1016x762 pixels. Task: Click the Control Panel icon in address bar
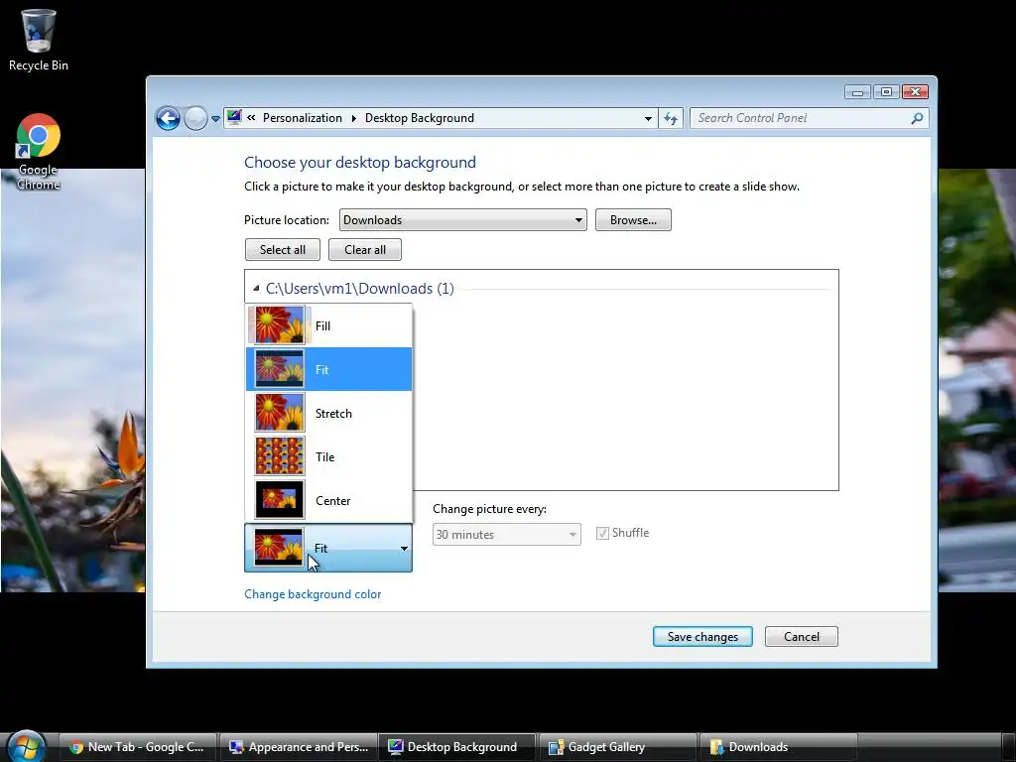[234, 117]
